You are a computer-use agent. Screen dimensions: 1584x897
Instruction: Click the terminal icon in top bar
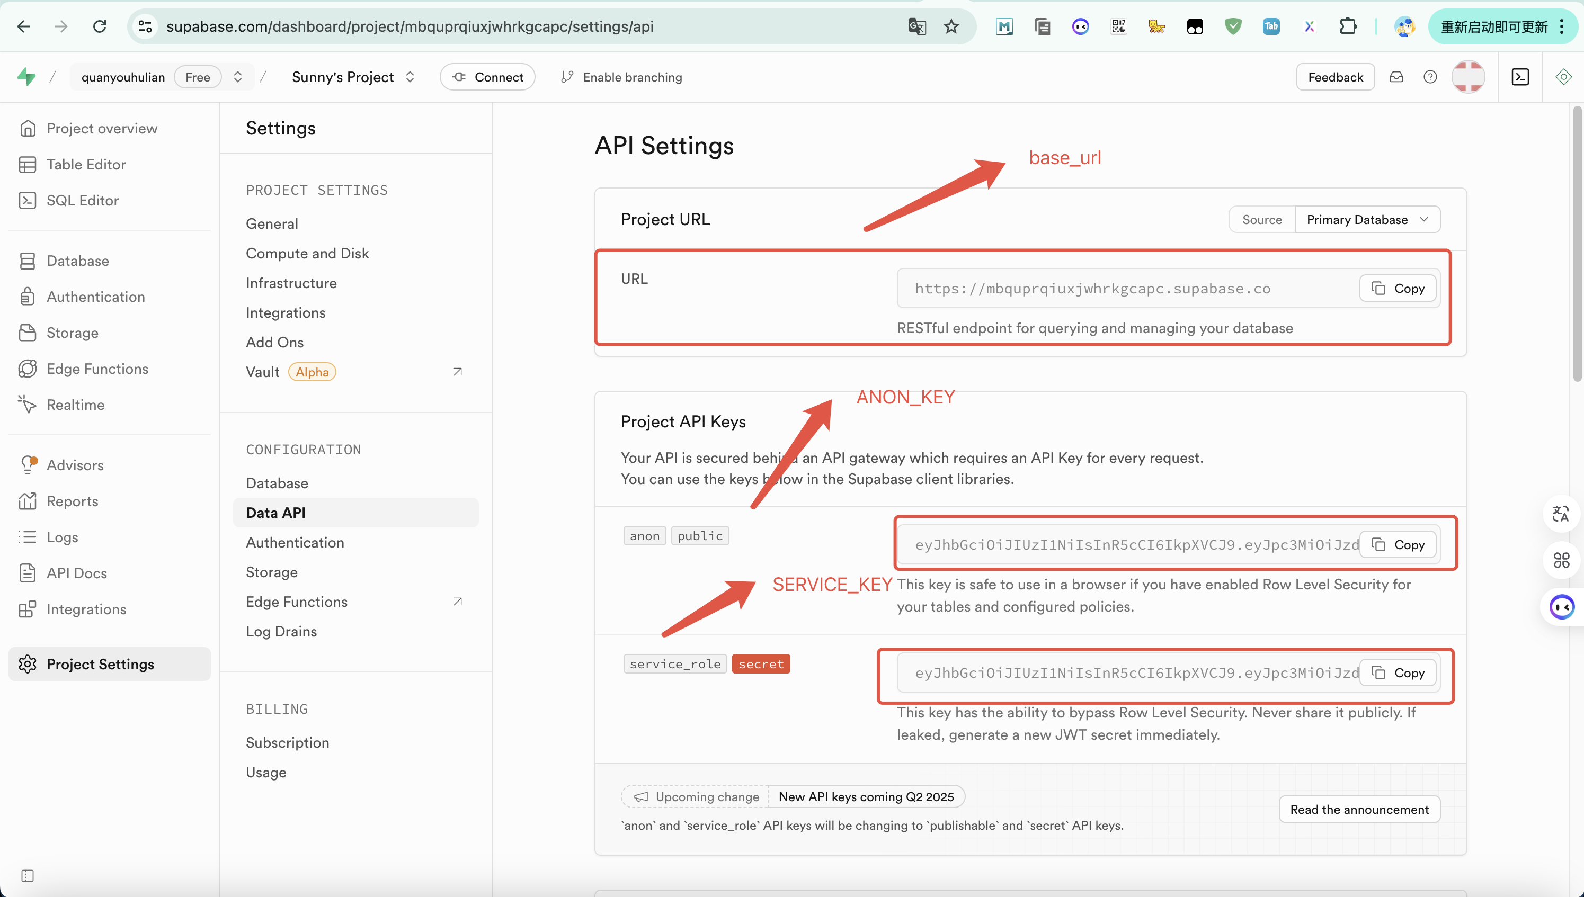1520,77
